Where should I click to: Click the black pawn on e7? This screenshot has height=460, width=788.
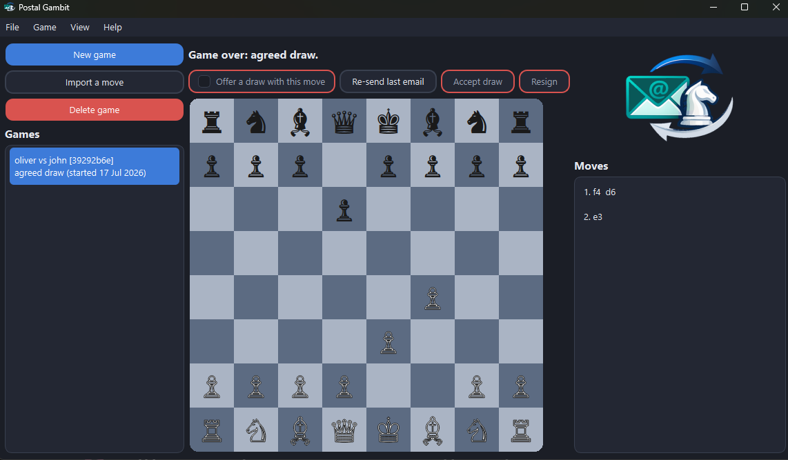coord(388,166)
